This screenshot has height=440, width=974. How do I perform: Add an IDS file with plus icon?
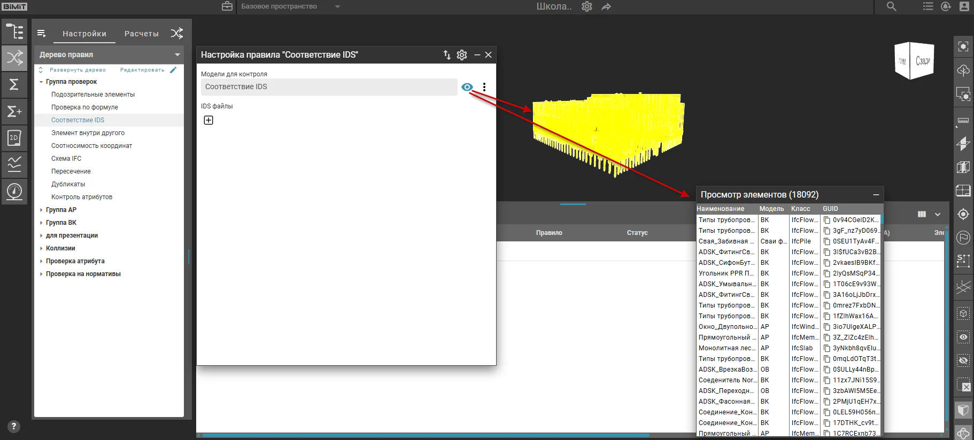[x=208, y=120]
